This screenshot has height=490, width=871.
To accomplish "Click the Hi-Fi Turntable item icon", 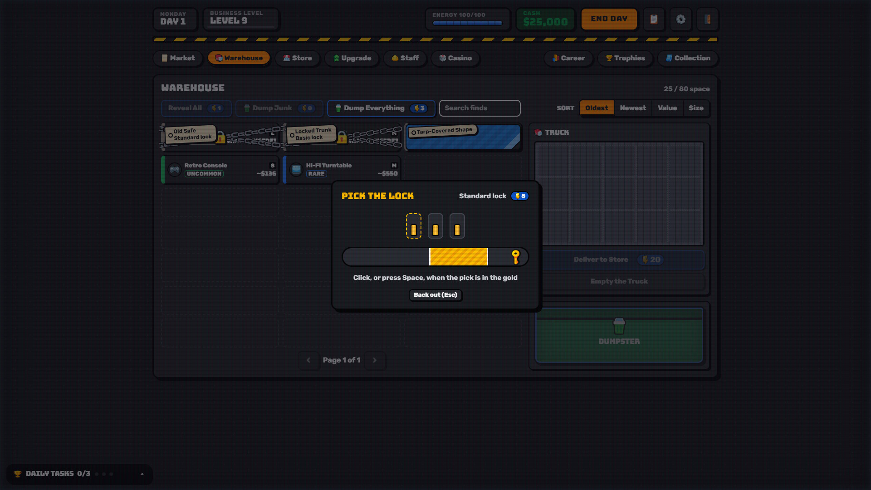I will point(296,170).
